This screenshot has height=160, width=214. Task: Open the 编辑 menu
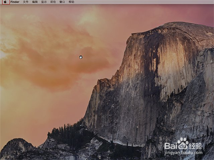click(x=35, y=2)
